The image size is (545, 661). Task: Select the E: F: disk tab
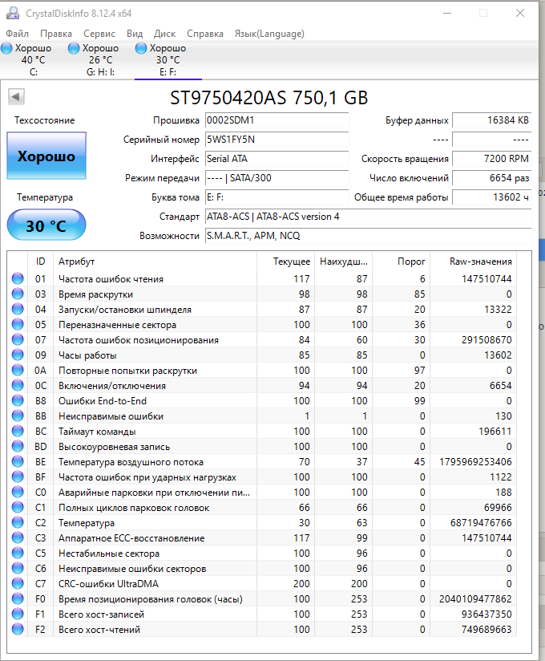tap(168, 60)
